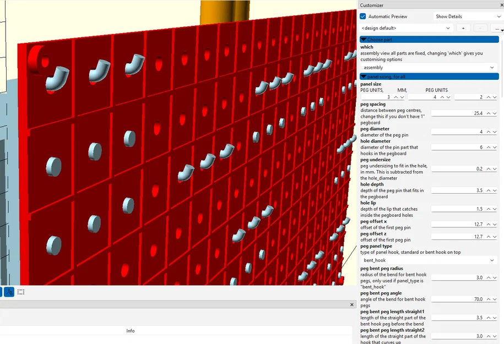
Task: Click the 'panel size' parameter label
Action: tap(371, 84)
